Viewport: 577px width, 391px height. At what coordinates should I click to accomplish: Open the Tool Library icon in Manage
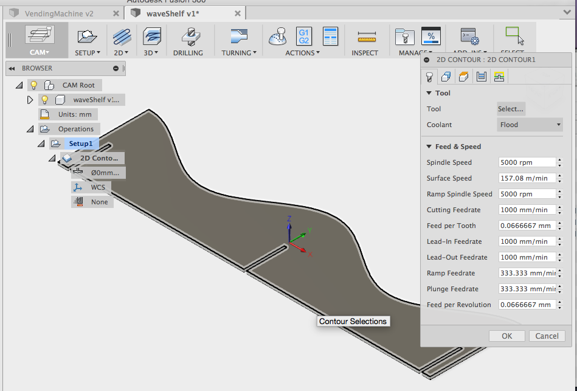(404, 36)
